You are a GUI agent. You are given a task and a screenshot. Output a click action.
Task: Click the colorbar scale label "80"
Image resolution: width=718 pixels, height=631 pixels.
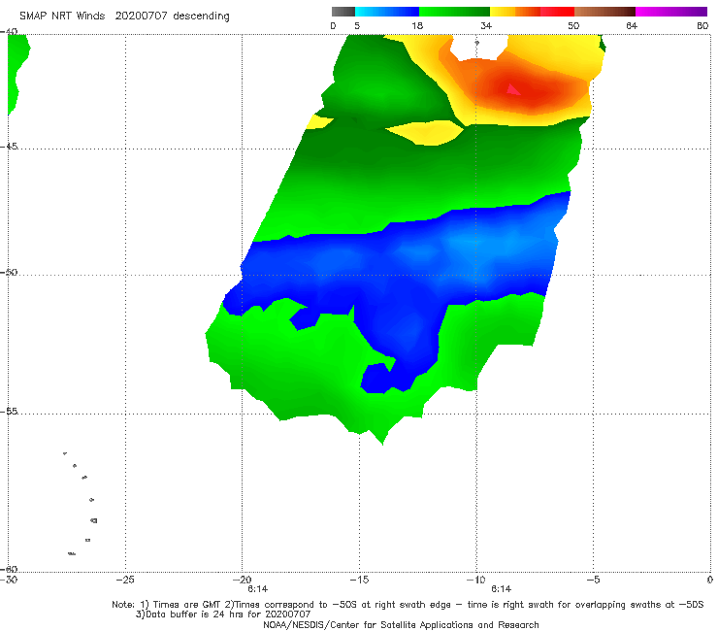coord(702,25)
